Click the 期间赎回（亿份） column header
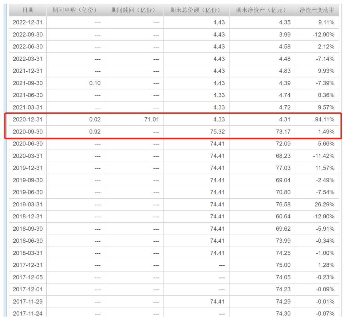Viewport: 356px width, 325px height. 134,10
